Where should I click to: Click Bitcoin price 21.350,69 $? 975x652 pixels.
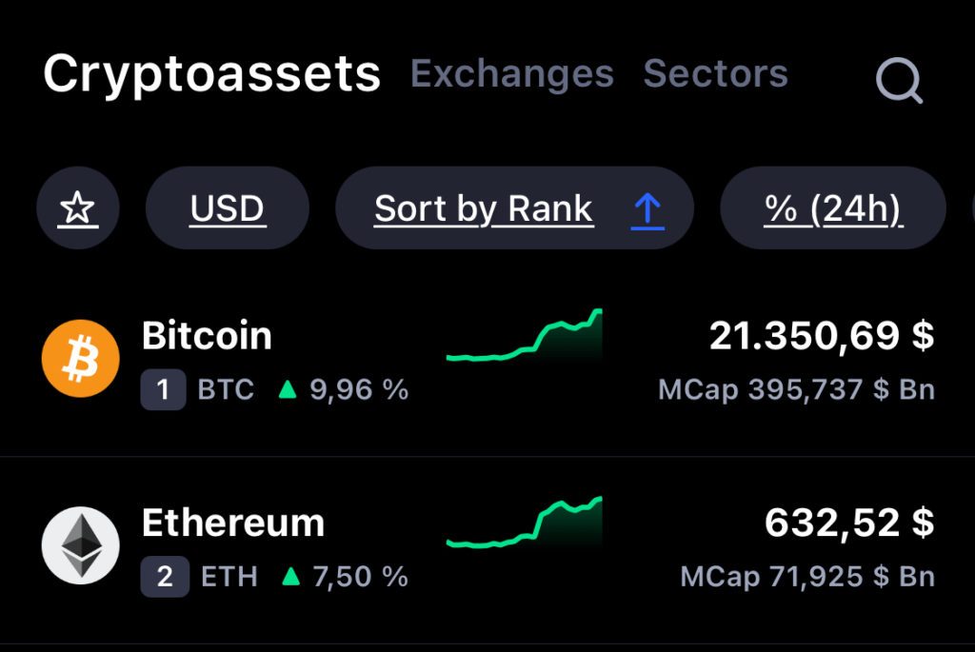(x=822, y=336)
